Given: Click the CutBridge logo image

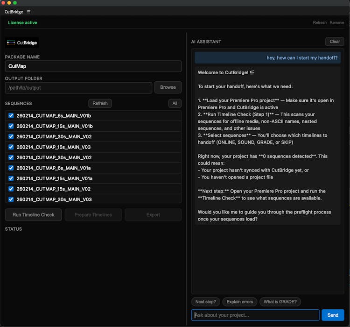Looking at the screenshot, I should click(x=22, y=43).
